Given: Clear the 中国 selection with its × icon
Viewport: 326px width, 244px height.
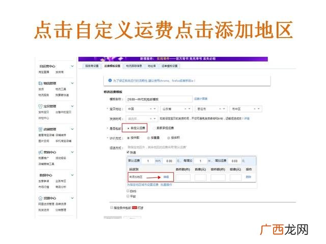Looking at the screenshot, I should [x=151, y=109].
